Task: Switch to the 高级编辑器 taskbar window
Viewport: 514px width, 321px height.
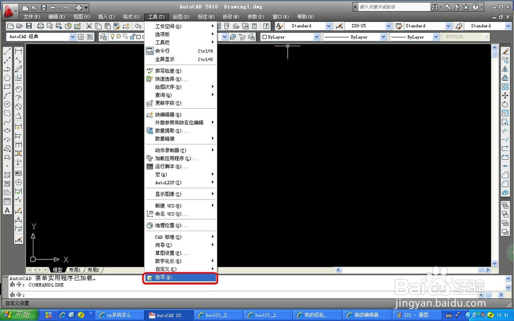Action: pos(366,315)
